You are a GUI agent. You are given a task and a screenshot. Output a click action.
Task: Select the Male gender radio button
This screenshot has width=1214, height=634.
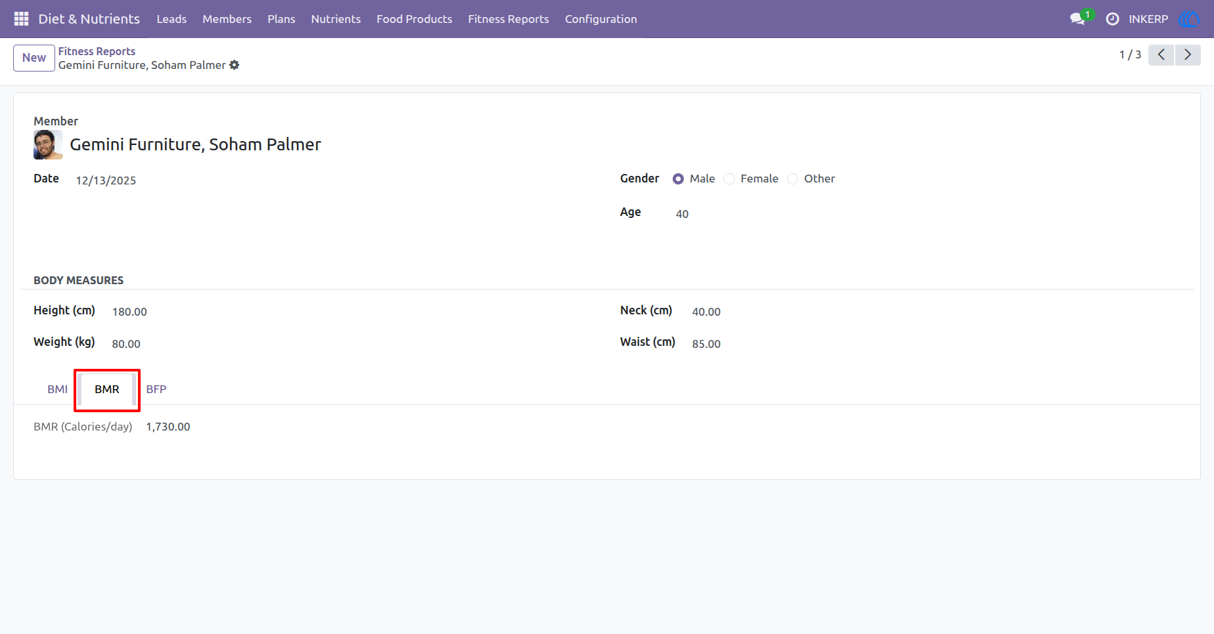click(678, 179)
